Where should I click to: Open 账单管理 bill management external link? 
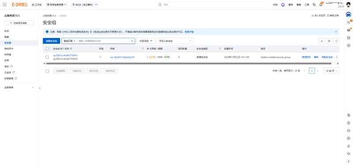coord(11,79)
